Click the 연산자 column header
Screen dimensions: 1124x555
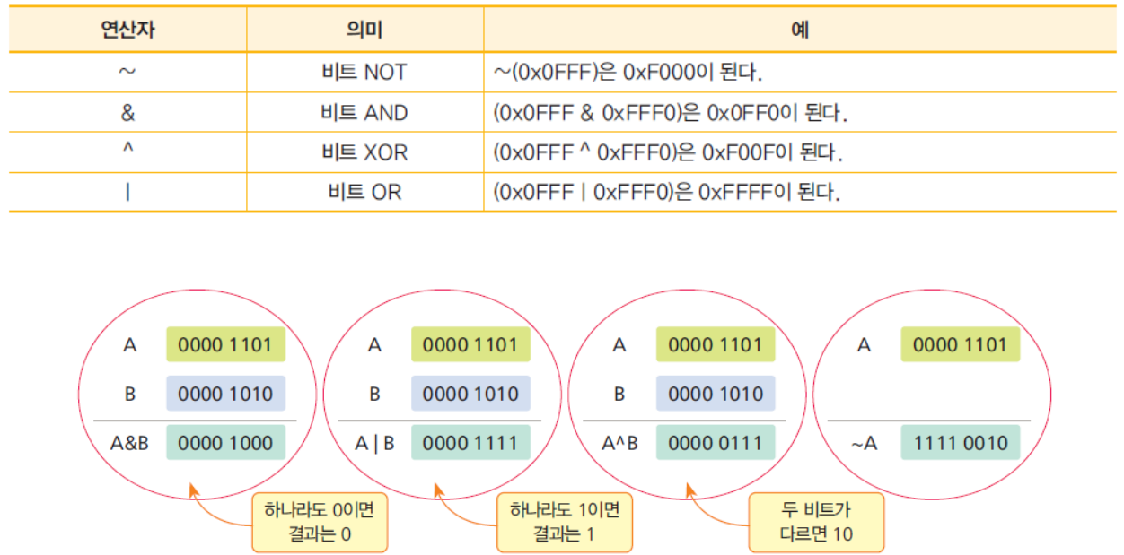127,30
